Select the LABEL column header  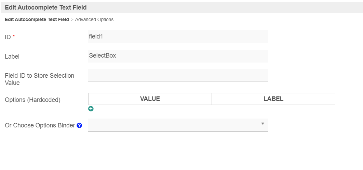tap(273, 99)
